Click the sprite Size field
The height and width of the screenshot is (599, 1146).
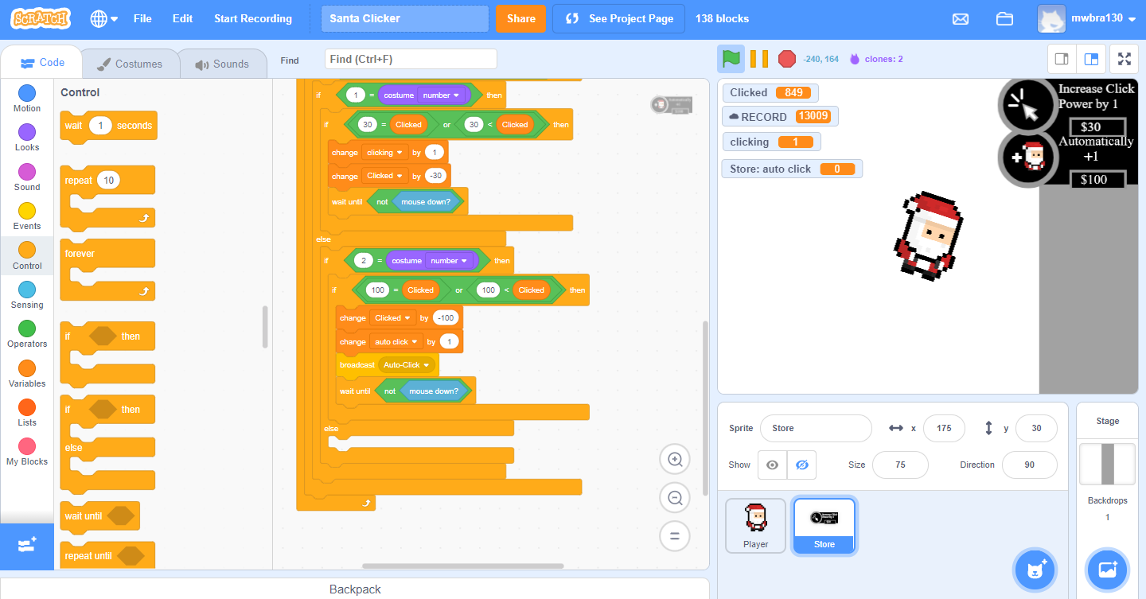click(900, 465)
